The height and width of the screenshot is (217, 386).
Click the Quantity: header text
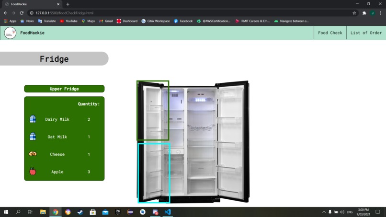[x=89, y=104]
